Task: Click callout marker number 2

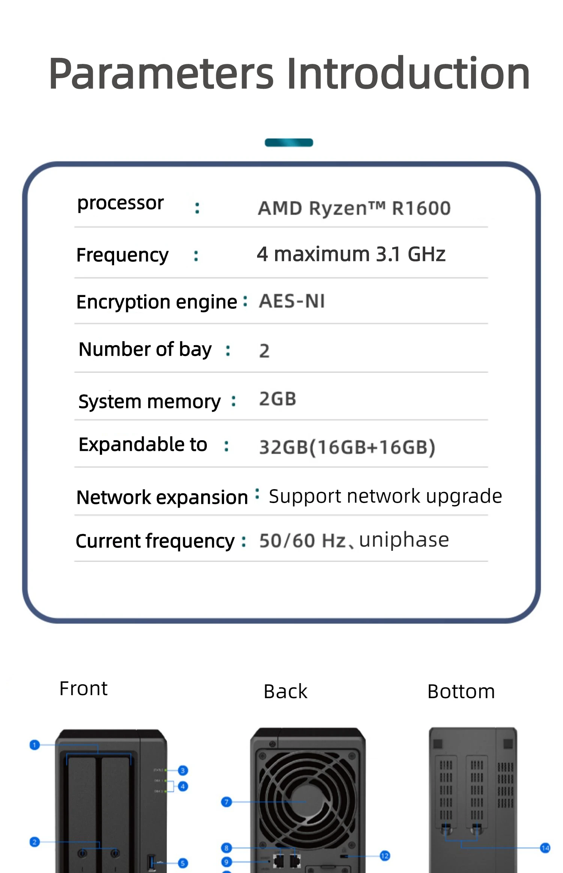Action: pos(35,842)
